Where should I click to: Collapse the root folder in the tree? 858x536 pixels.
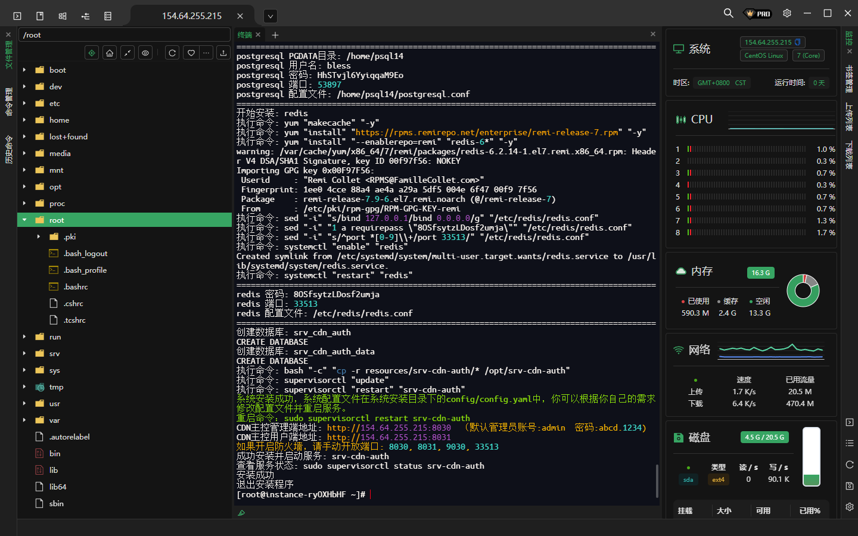[x=24, y=220]
